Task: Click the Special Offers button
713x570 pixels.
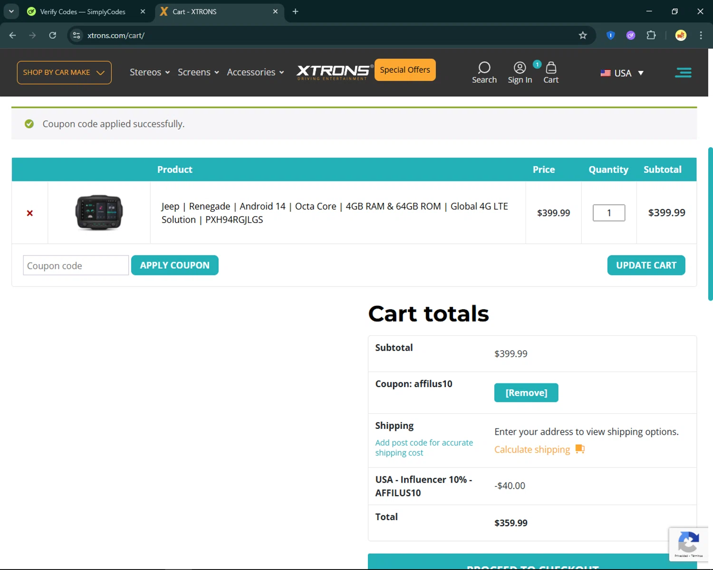Action: click(405, 70)
